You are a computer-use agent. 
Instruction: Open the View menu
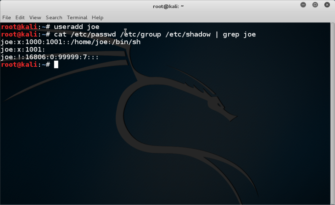(35, 17)
